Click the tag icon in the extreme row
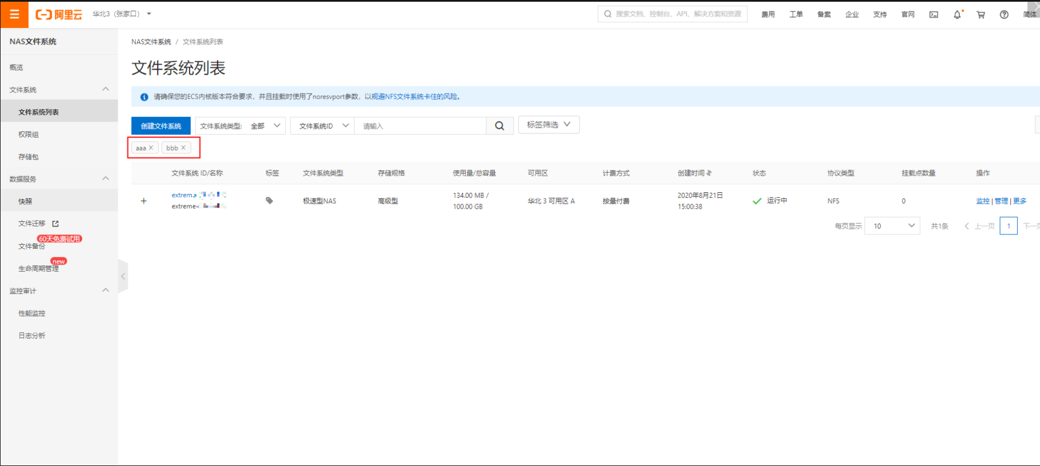Viewport: 1040px width, 466px height. click(x=269, y=201)
